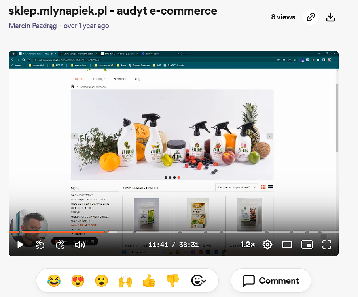Open the Promocje menu item
This screenshot has width=358, height=297.
(x=98, y=79)
